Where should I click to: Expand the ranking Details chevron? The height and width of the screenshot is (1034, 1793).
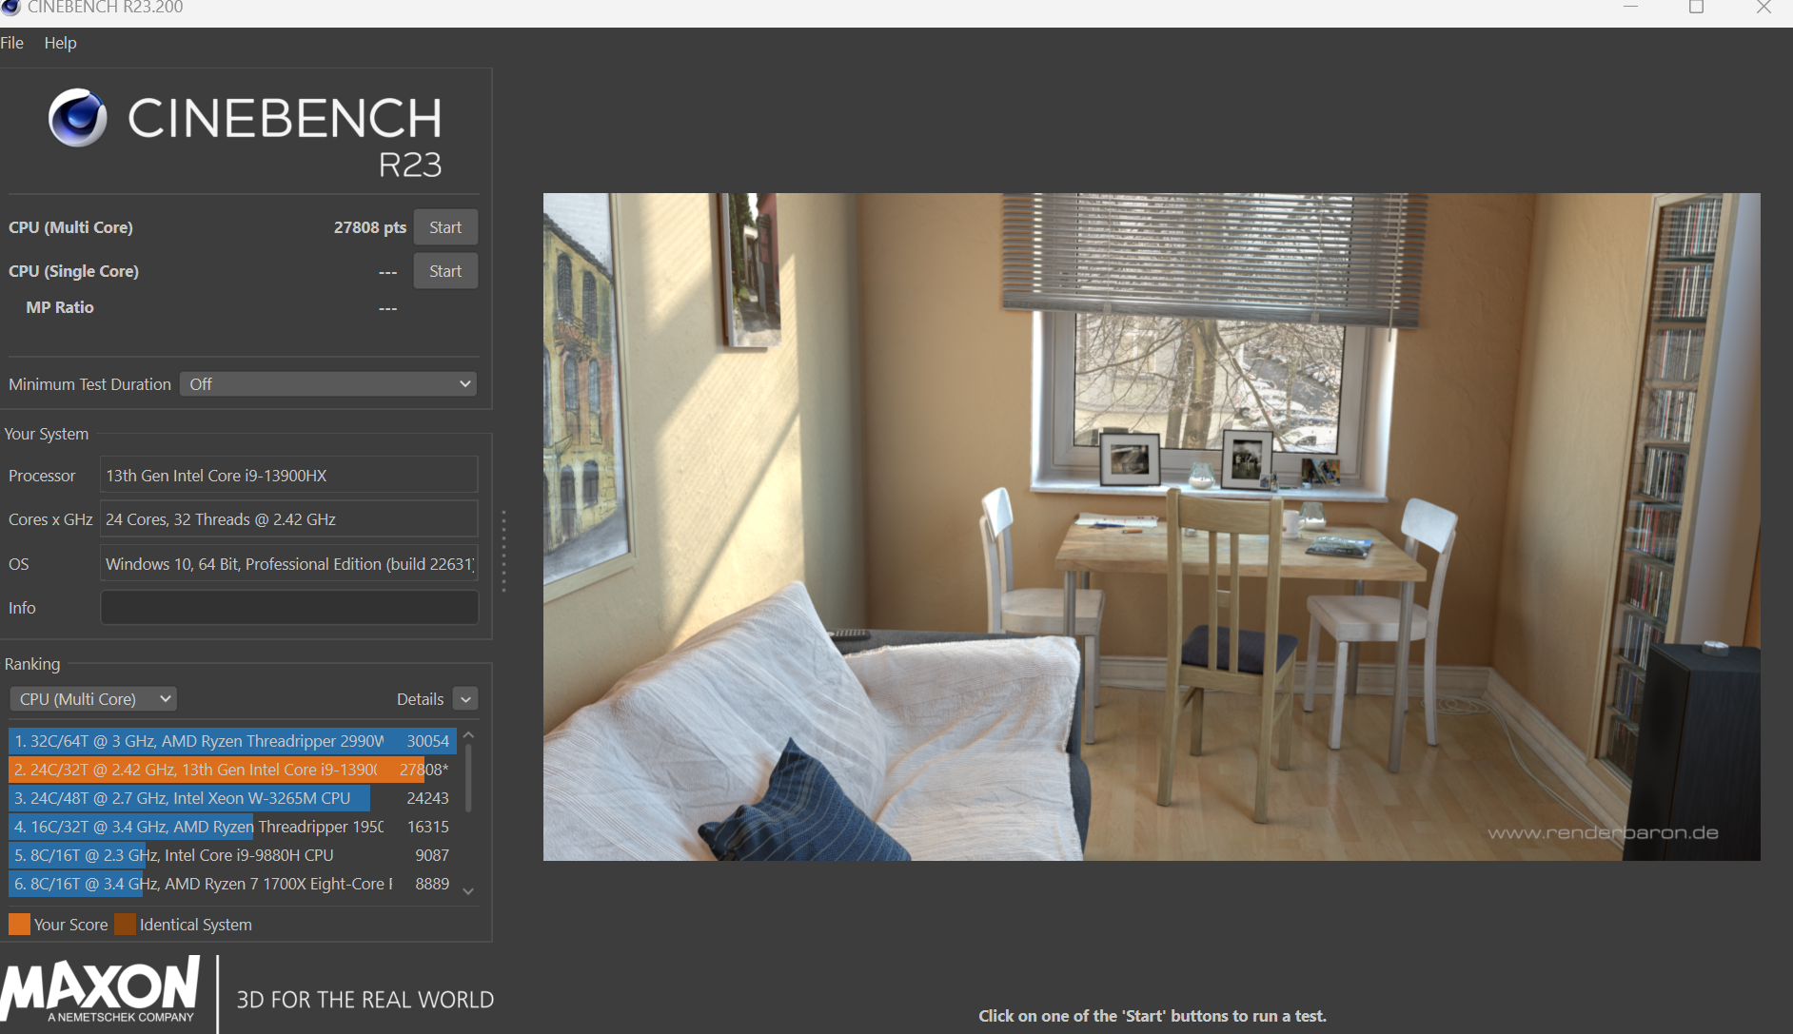[465, 699]
